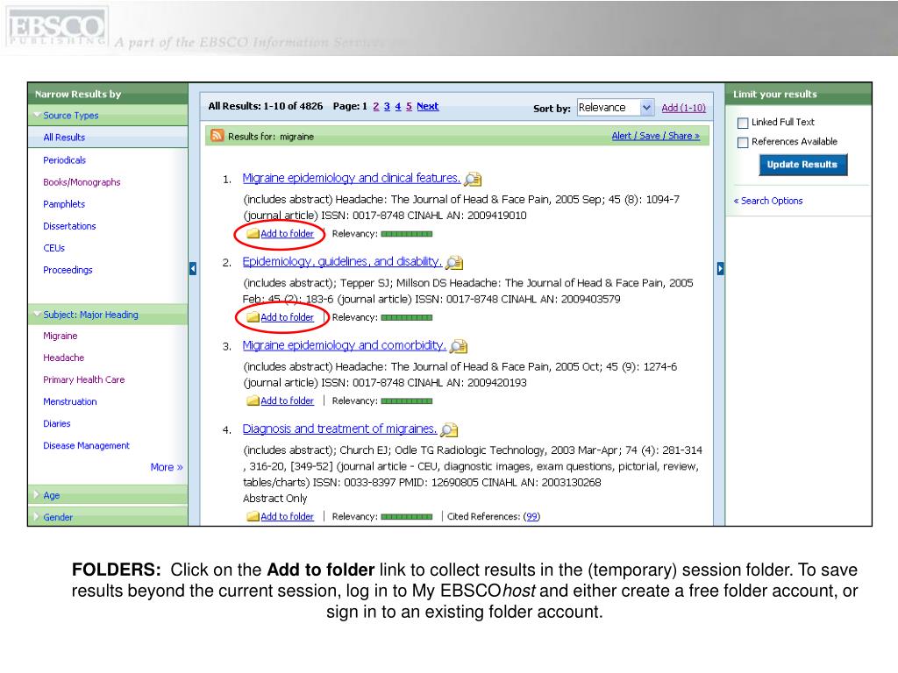Click relevancy bar of result 4
This screenshot has width=898, height=673.
tap(407, 516)
